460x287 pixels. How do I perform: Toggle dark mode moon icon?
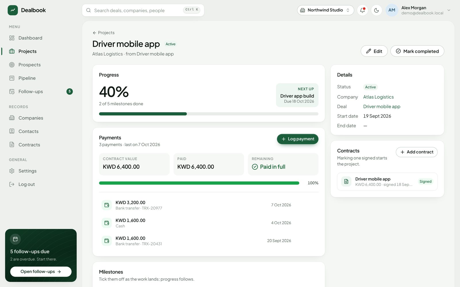(x=376, y=10)
